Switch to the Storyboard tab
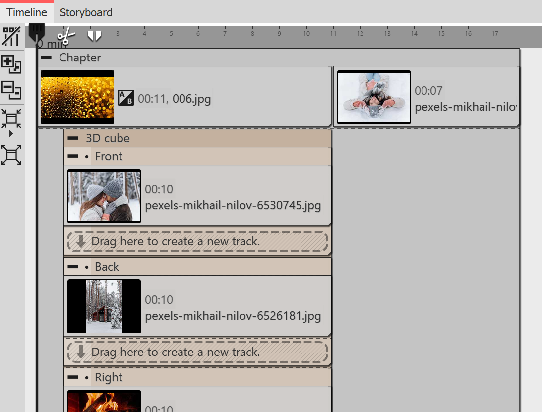 tap(85, 12)
